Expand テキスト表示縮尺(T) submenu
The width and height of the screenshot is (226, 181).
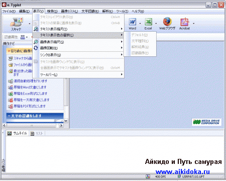[78, 29]
